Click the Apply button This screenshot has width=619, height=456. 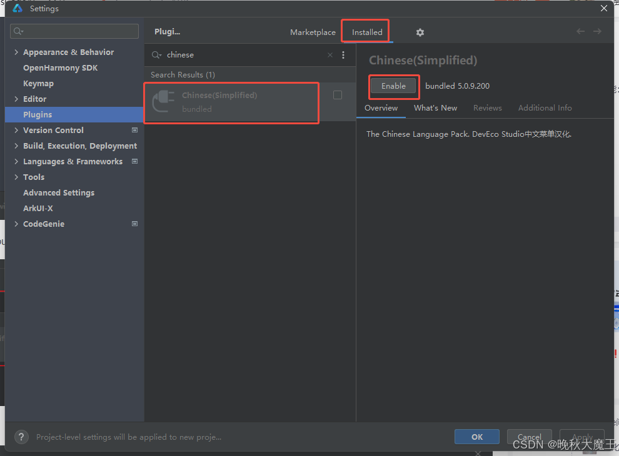pos(582,437)
